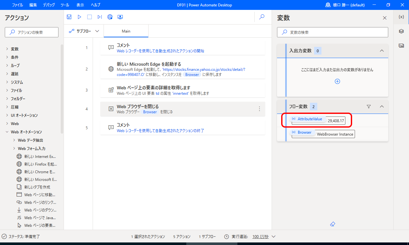
Task: Open the images sidebar icon
Action: [x=401, y=46]
